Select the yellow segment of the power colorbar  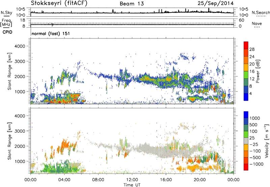click(246, 68)
